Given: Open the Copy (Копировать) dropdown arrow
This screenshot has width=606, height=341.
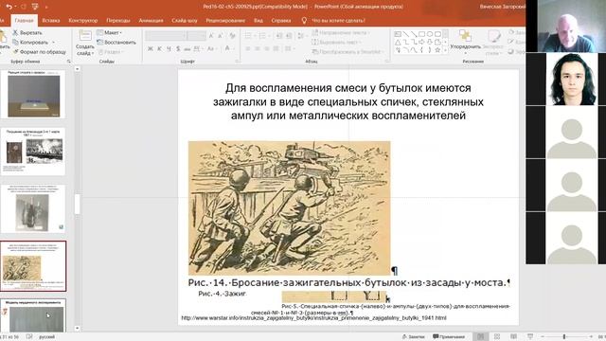Looking at the screenshot, I should pyautogui.click(x=53, y=42).
